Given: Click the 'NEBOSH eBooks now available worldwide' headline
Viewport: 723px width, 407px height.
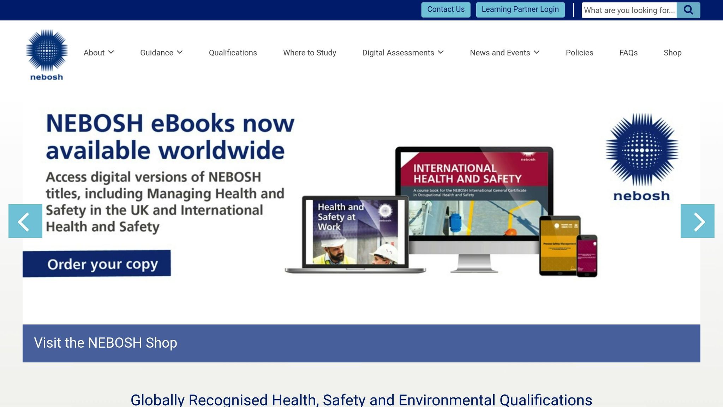Looking at the screenshot, I should (x=170, y=137).
